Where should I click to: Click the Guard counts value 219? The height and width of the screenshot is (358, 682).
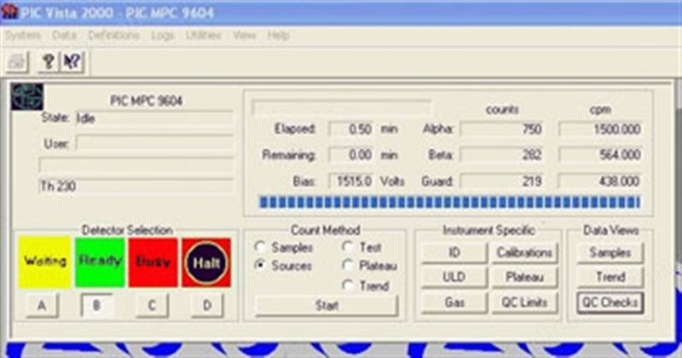point(502,181)
